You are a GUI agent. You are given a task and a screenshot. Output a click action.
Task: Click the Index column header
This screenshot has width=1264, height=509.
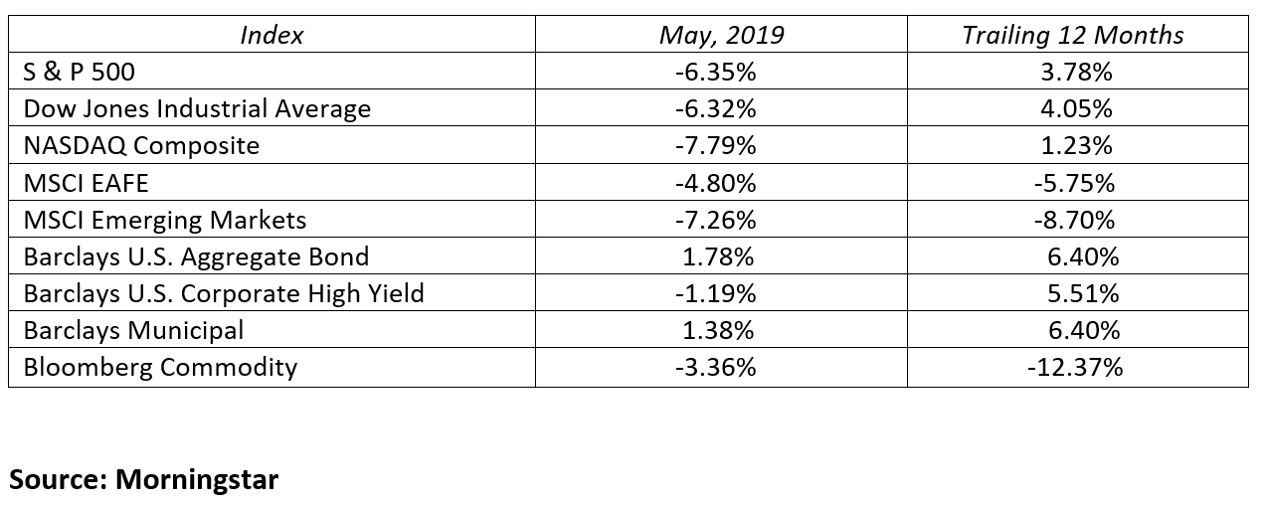(x=271, y=35)
